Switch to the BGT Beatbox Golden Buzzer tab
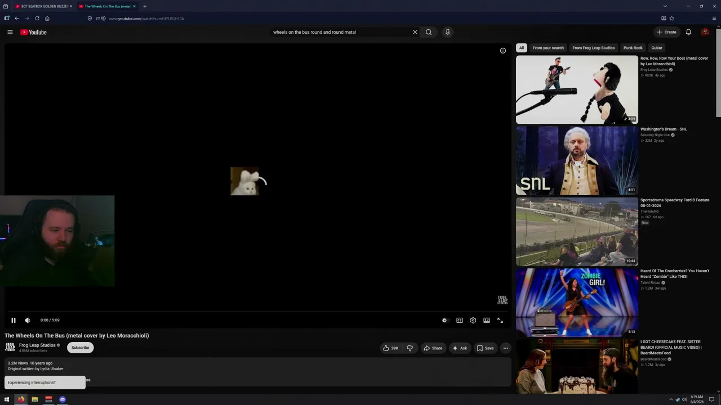This screenshot has width=721, height=405. pyautogui.click(x=43, y=6)
